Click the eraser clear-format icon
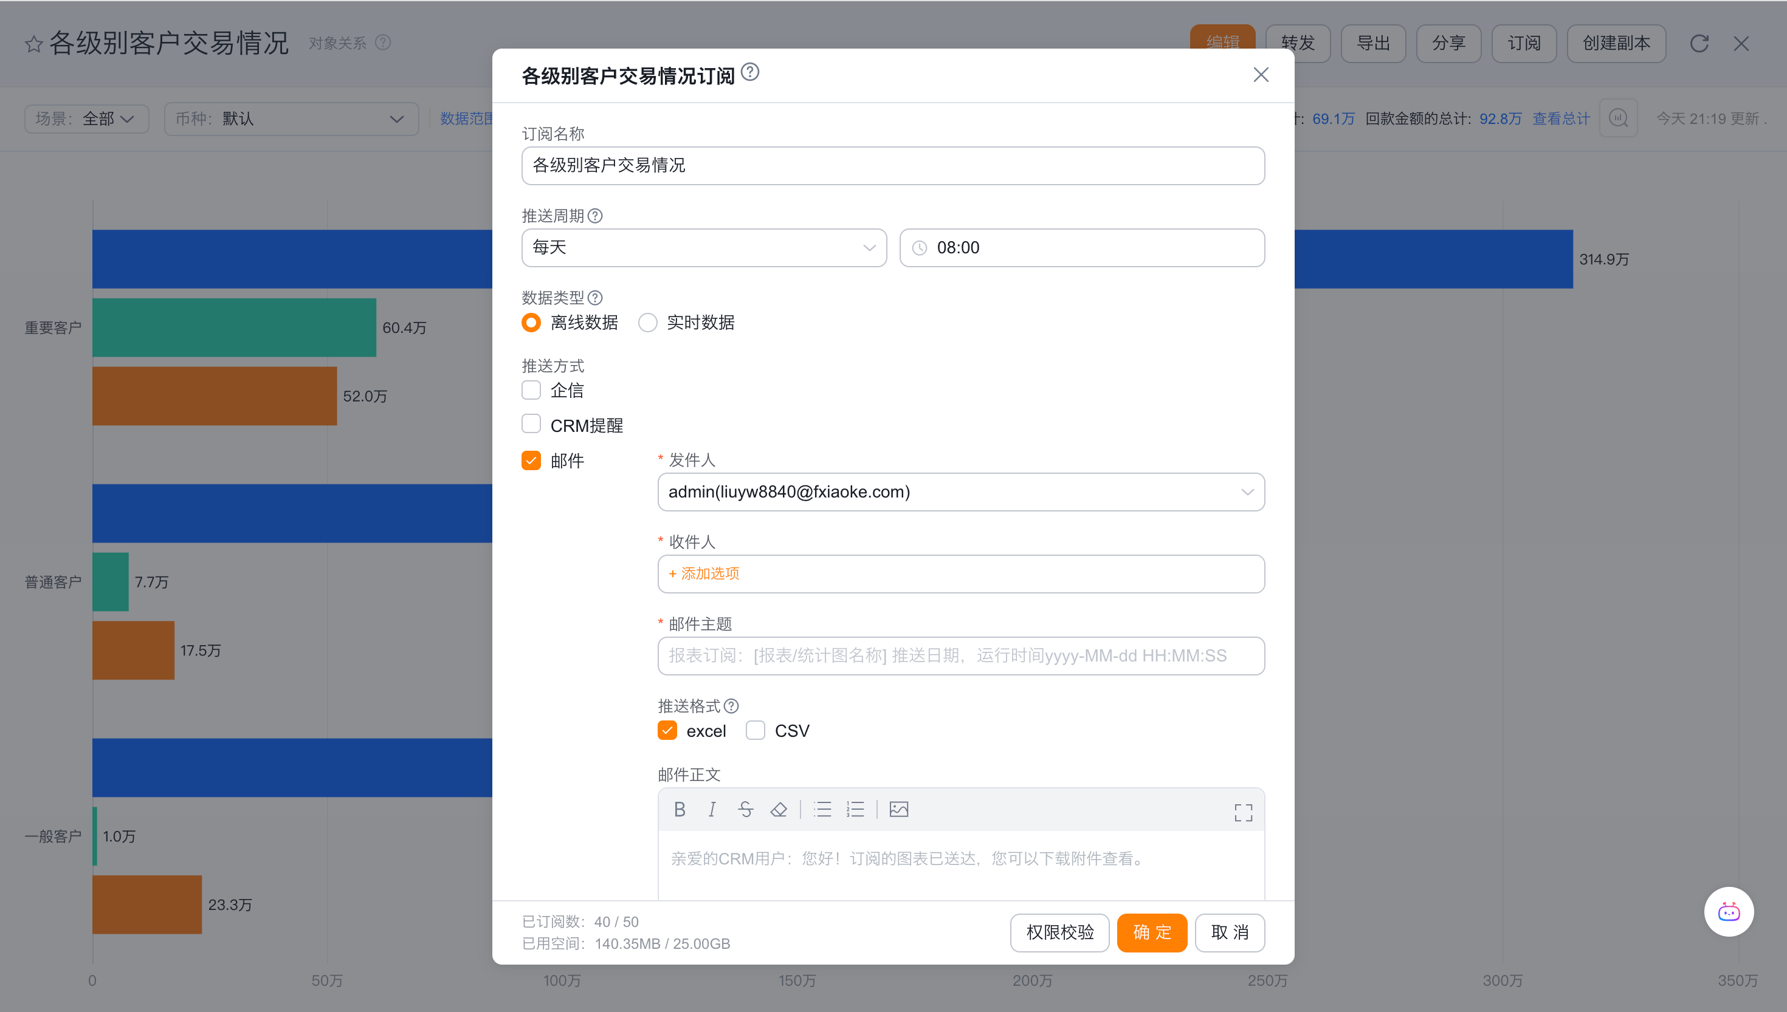This screenshot has height=1012, width=1787. click(x=779, y=810)
